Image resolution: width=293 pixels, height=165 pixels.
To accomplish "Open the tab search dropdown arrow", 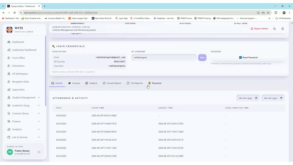I will coord(3,6).
